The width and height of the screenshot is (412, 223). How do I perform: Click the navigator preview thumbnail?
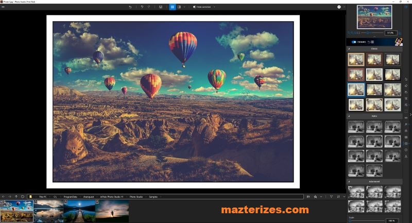click(374, 17)
